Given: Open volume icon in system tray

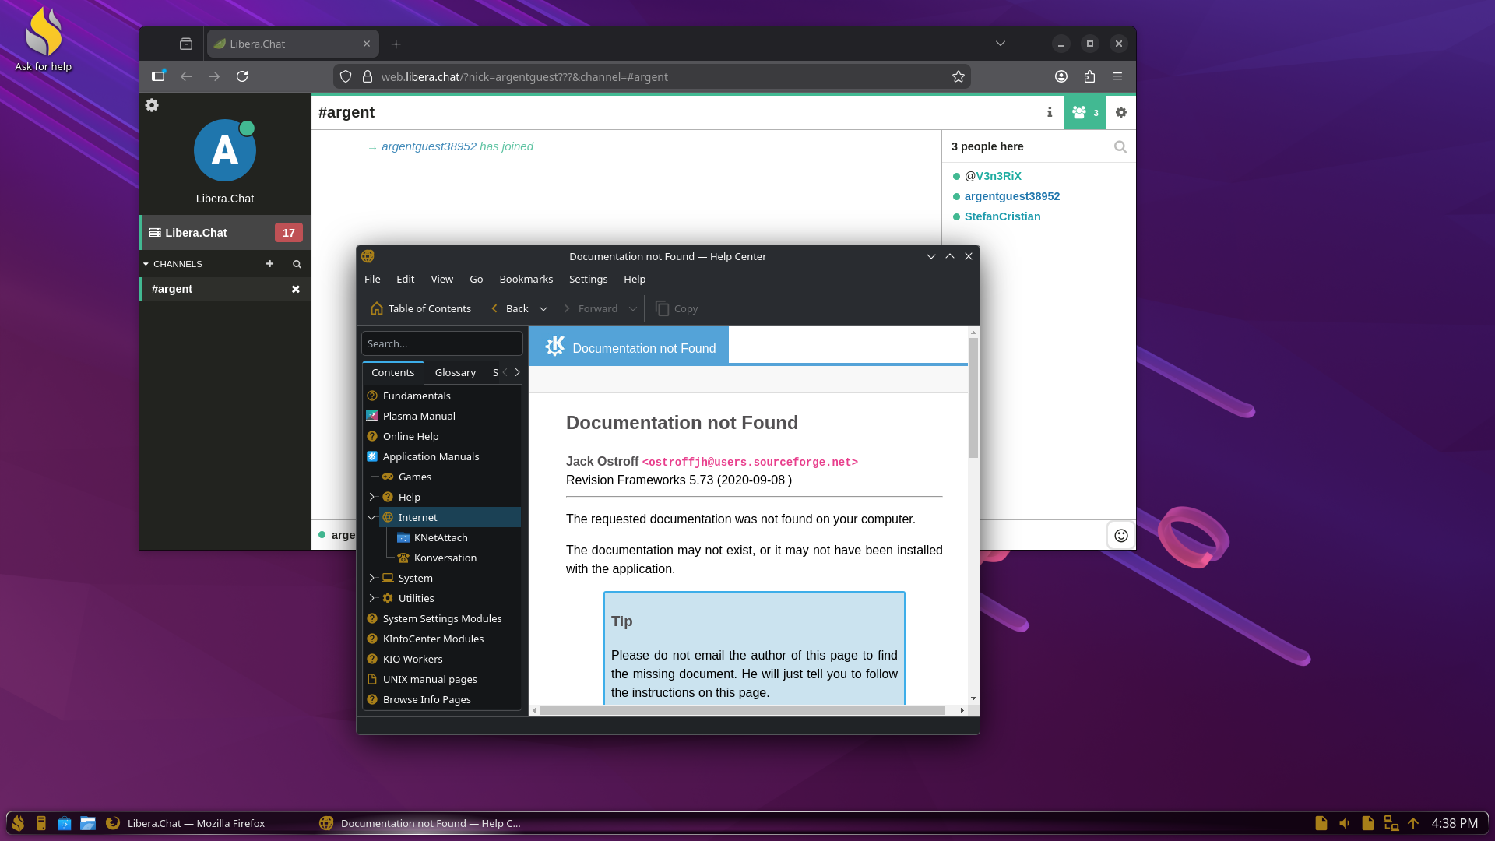Looking at the screenshot, I should click(1345, 823).
